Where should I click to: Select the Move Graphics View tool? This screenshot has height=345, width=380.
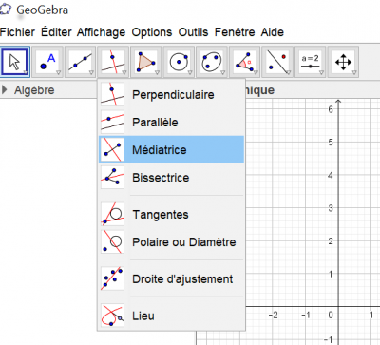tap(343, 62)
